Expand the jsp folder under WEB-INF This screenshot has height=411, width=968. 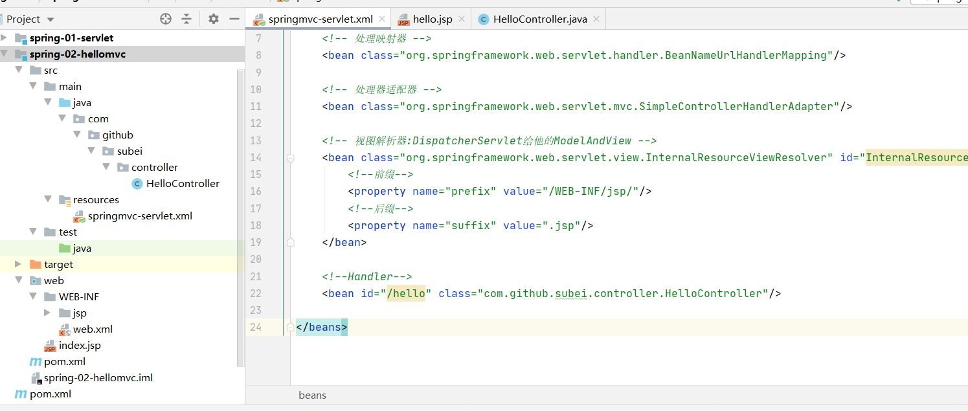[47, 313]
